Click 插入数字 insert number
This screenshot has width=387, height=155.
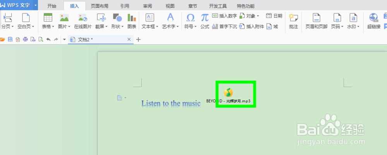224,16
